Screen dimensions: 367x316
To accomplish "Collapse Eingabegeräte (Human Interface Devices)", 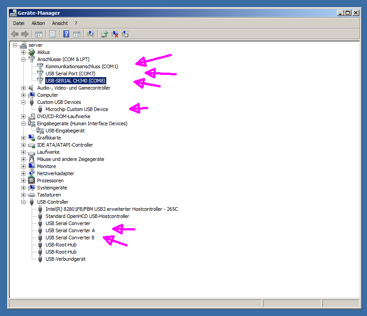I will (23, 123).
